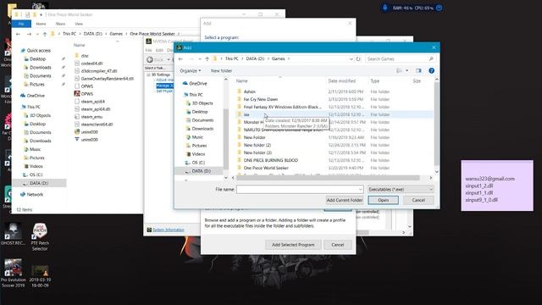542x305 pixels.
Task: Click horizontal scrollbar in Add dialog file list
Action: pos(328,178)
